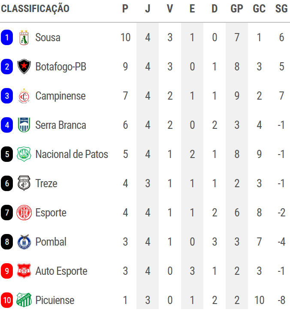
Task: Click the Pombal club badge
Action: [x=24, y=242]
